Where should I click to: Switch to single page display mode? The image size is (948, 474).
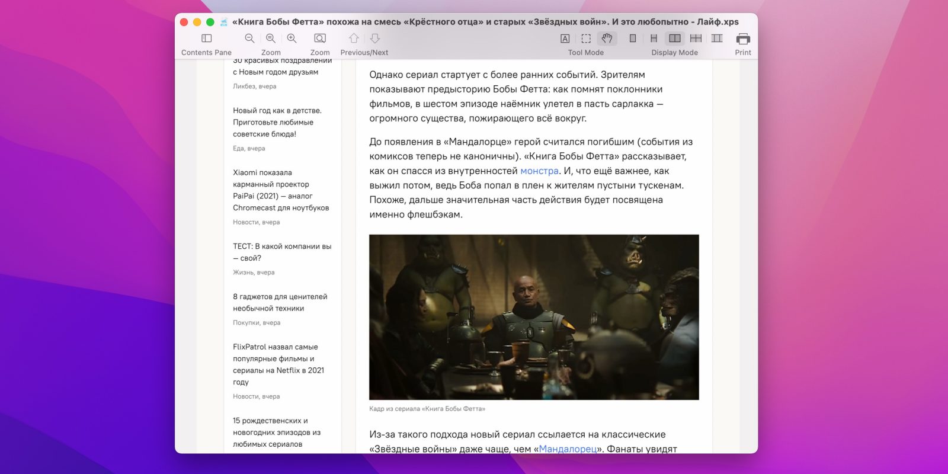[x=633, y=39]
